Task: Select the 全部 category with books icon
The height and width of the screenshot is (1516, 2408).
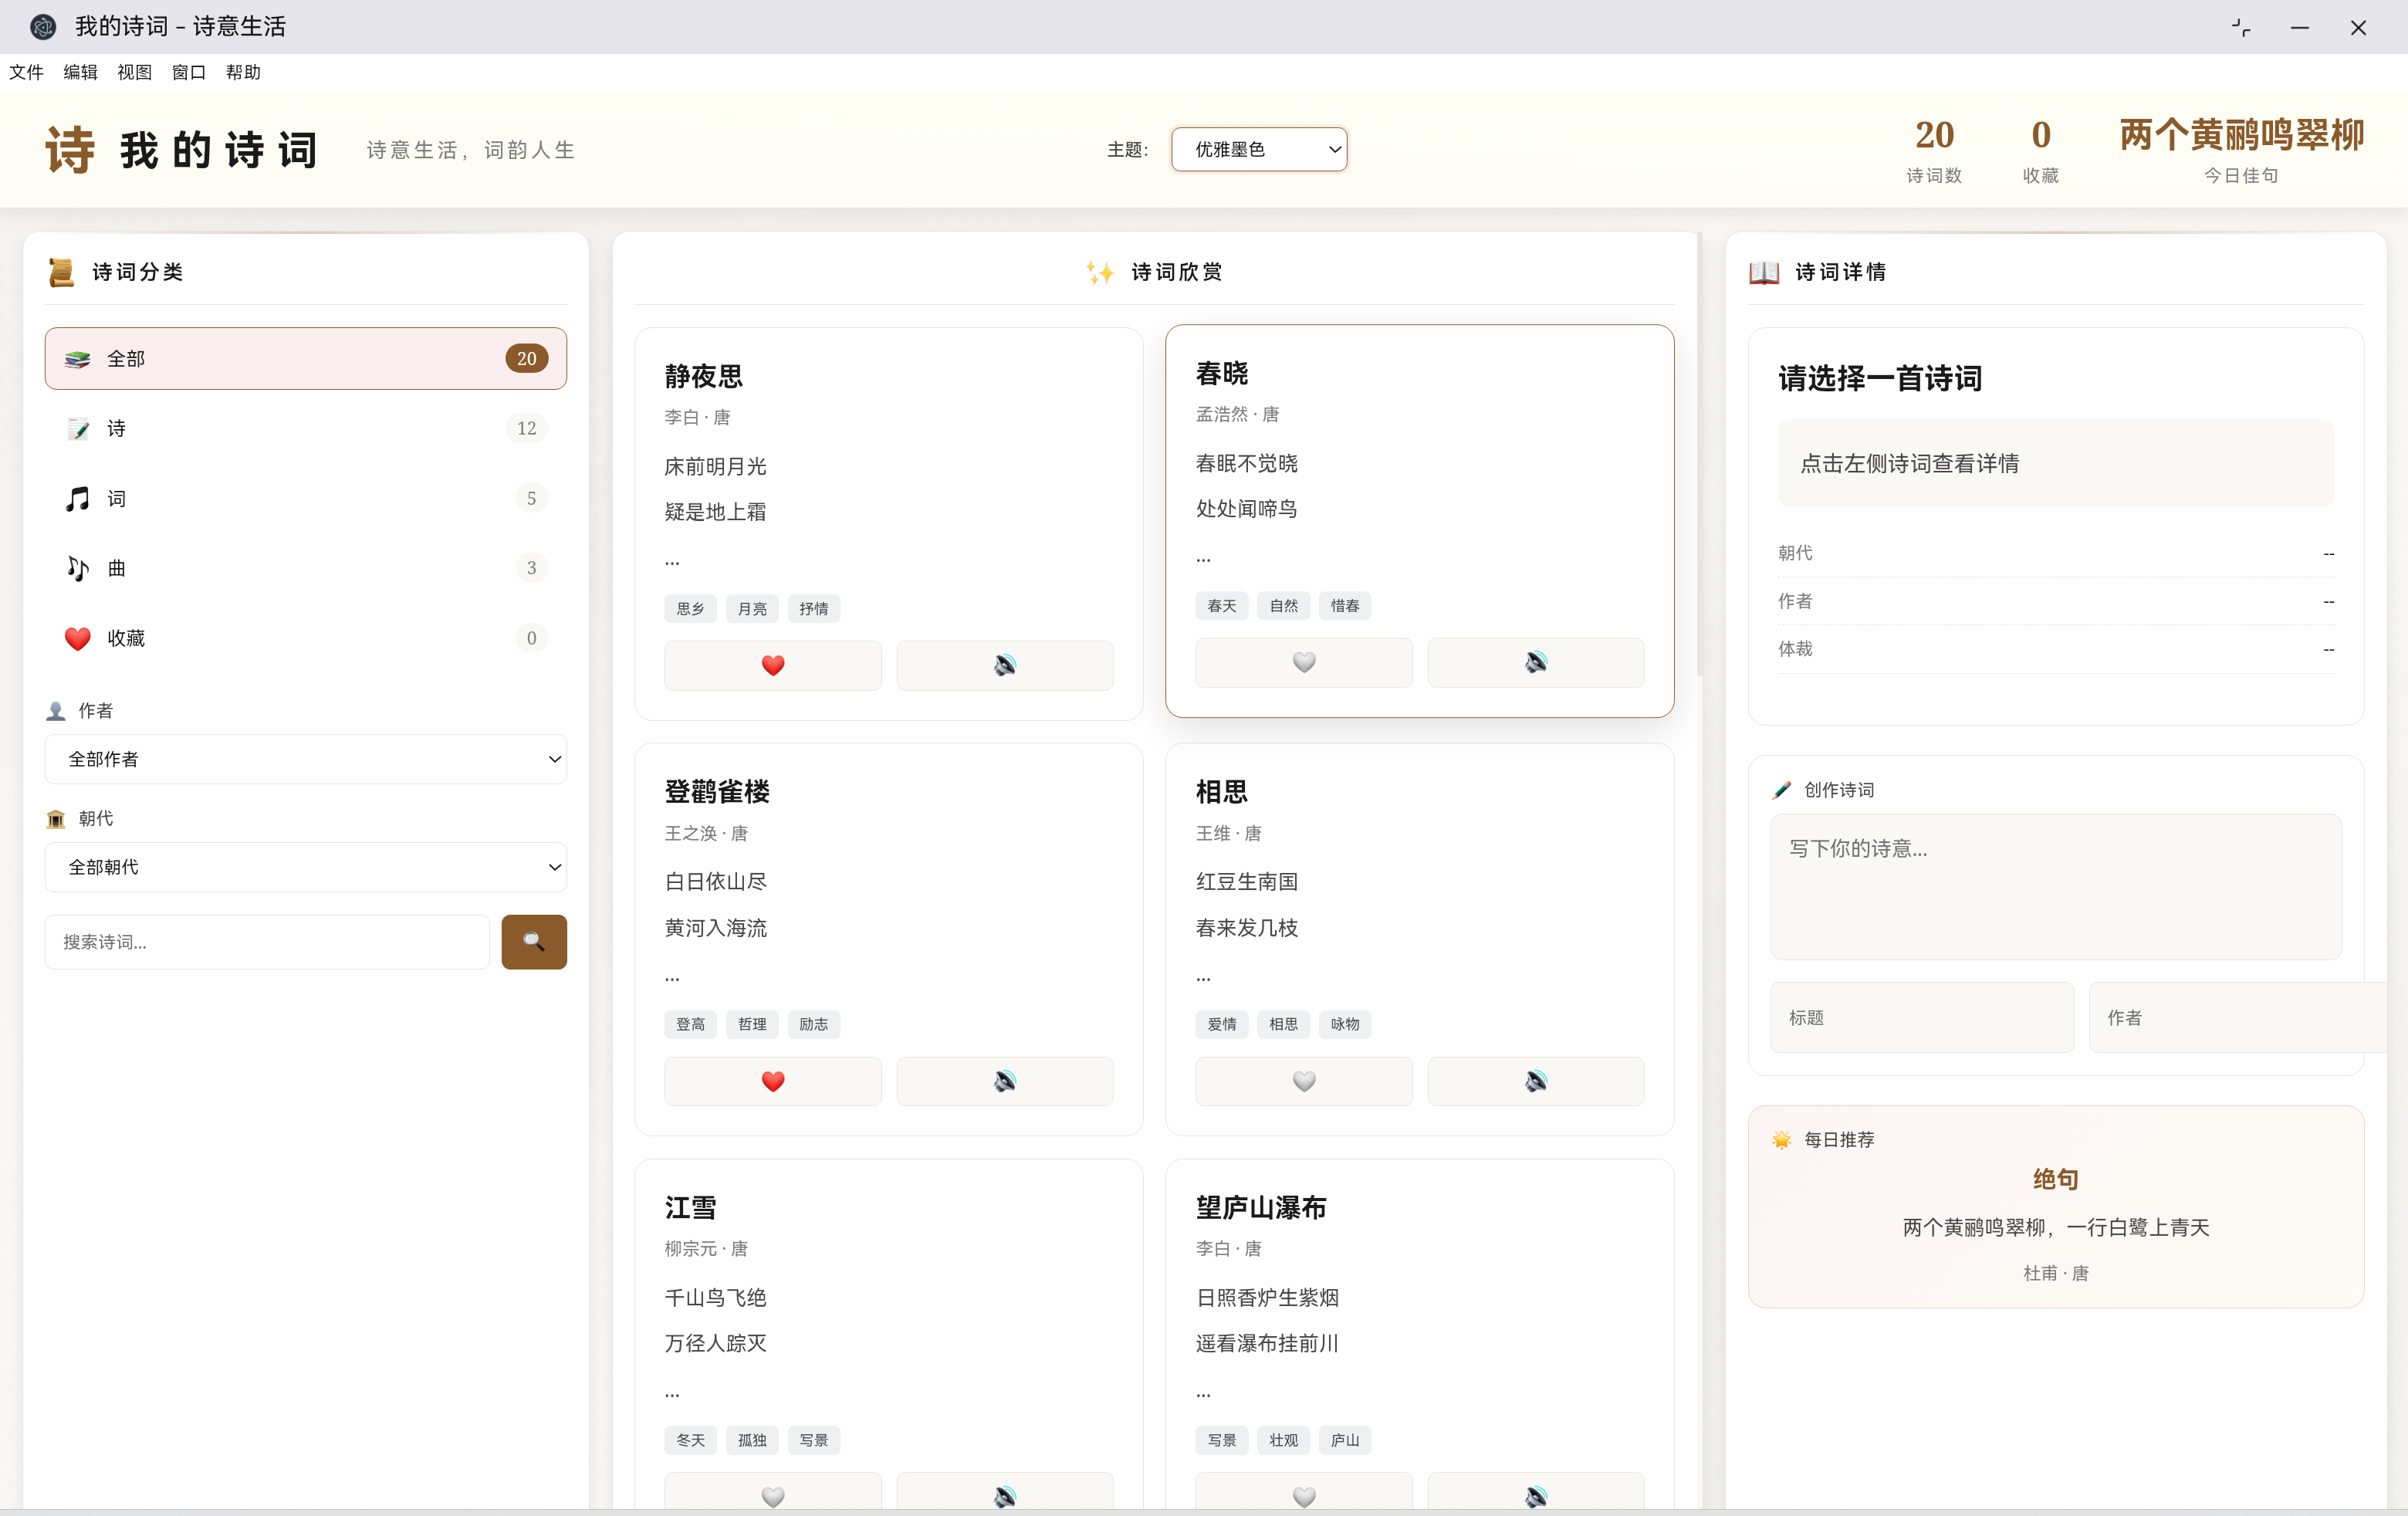Action: point(306,359)
